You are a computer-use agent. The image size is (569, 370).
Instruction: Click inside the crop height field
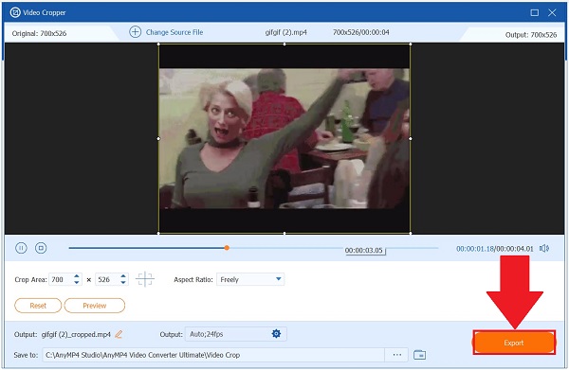click(x=107, y=279)
